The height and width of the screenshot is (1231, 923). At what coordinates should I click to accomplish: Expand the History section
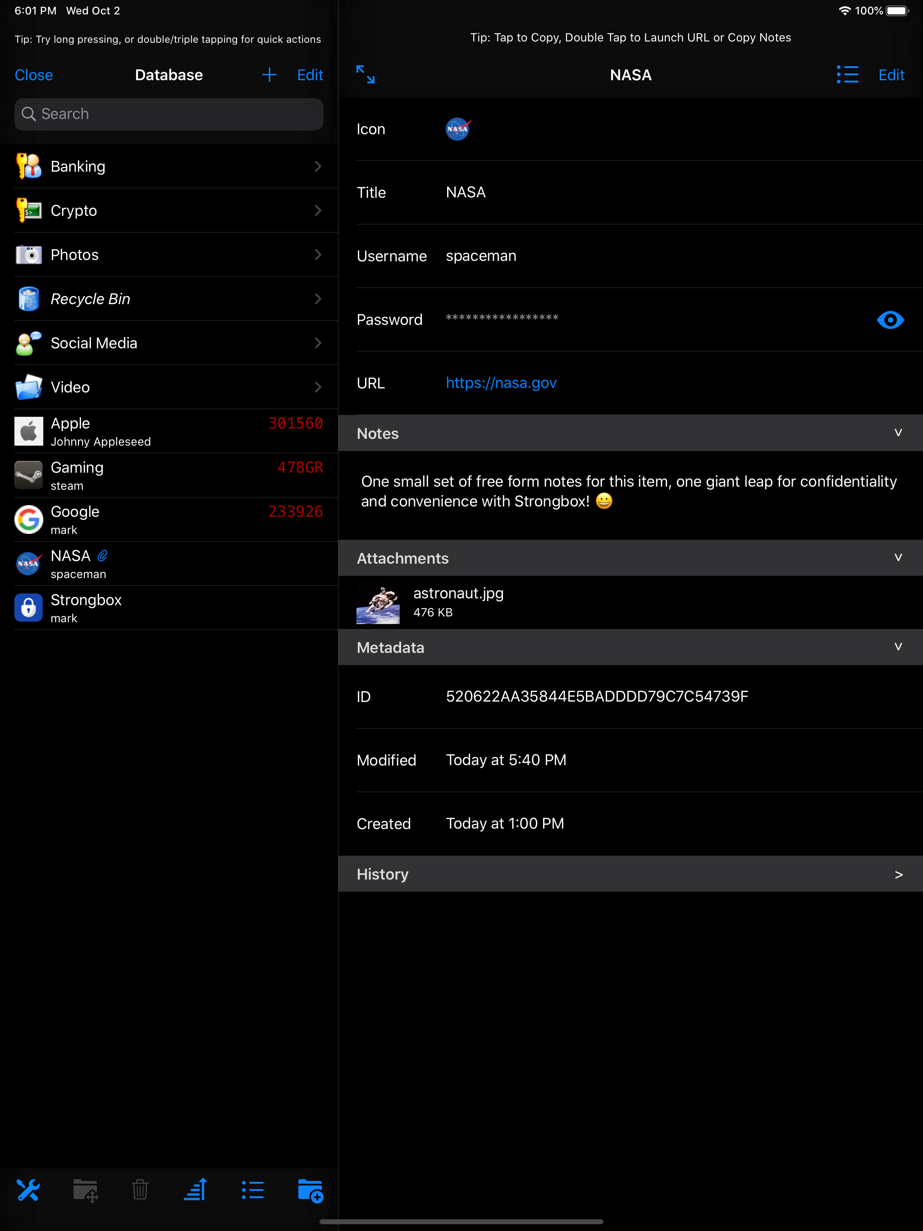pos(897,874)
